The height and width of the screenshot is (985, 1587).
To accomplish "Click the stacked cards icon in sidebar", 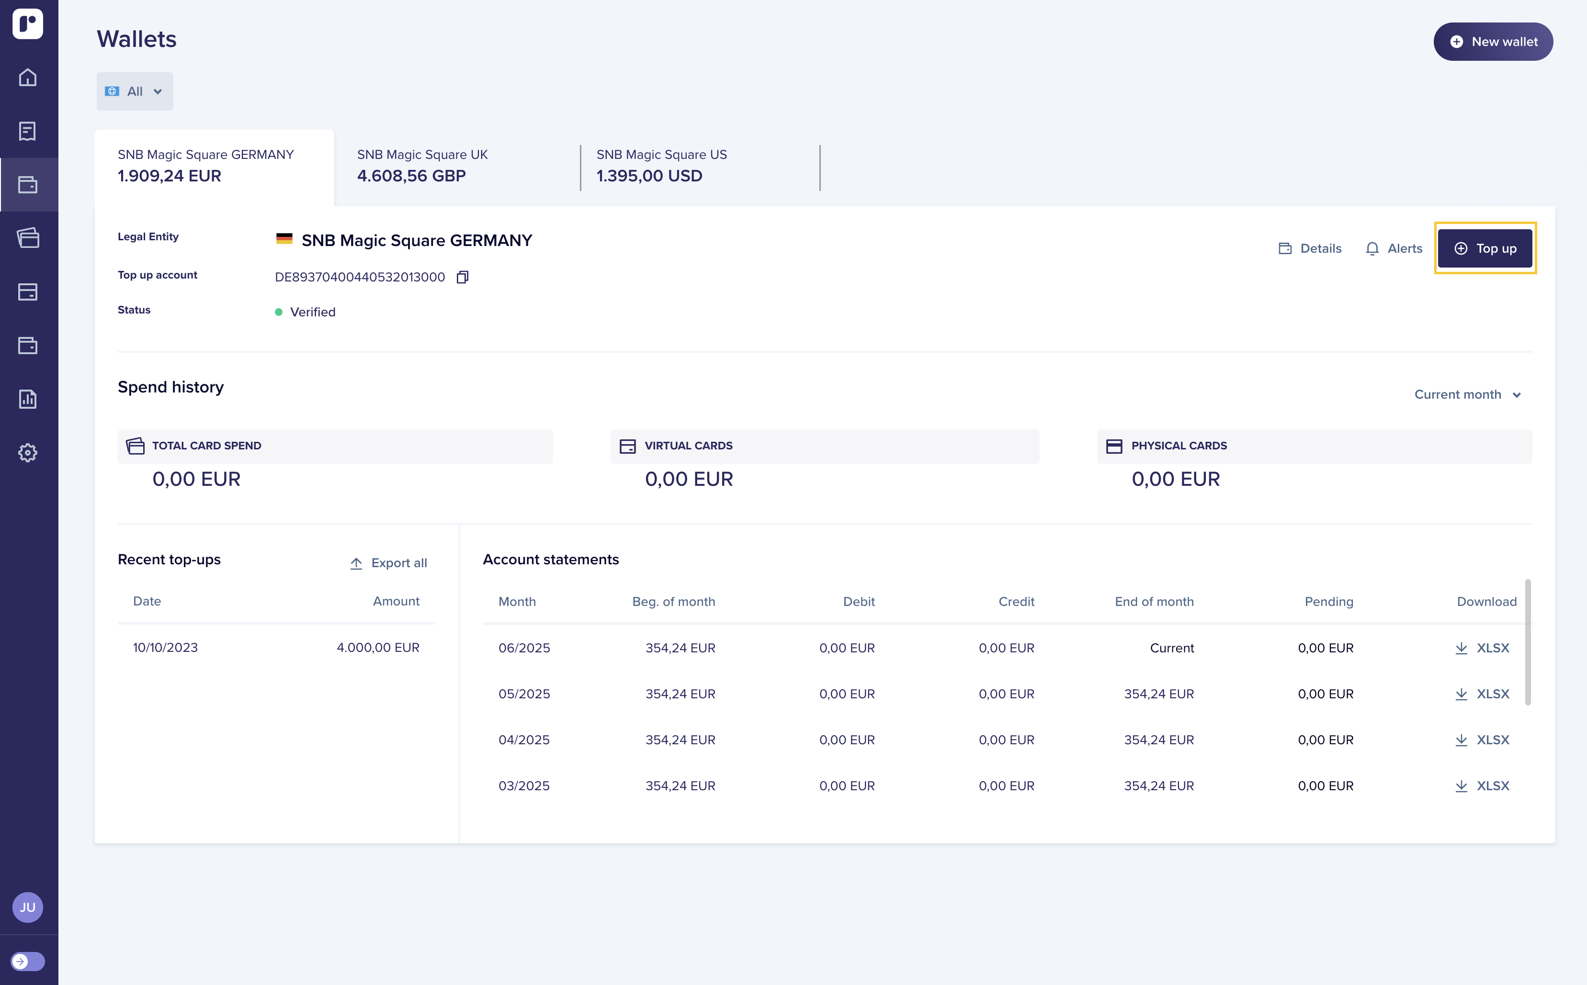I will (x=27, y=238).
